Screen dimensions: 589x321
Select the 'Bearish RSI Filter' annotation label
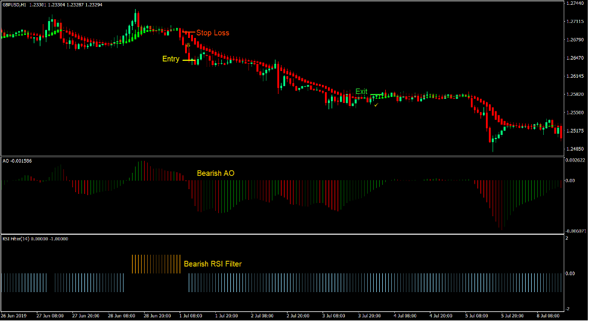pyautogui.click(x=213, y=264)
